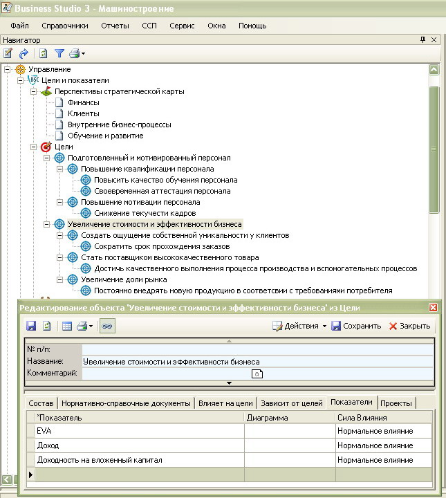Click the 'Сохранить' button
The height and width of the screenshot is (498, 446).
[356, 326]
